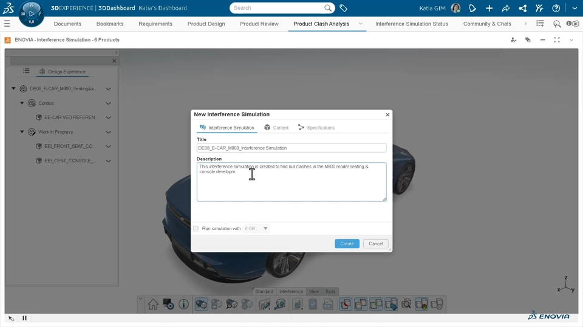Close the New Interference Simulation dialog
Viewport: 583px width, 327px height.
coord(387,114)
